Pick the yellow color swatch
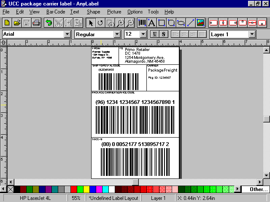270x202 pixels. tap(86, 189)
